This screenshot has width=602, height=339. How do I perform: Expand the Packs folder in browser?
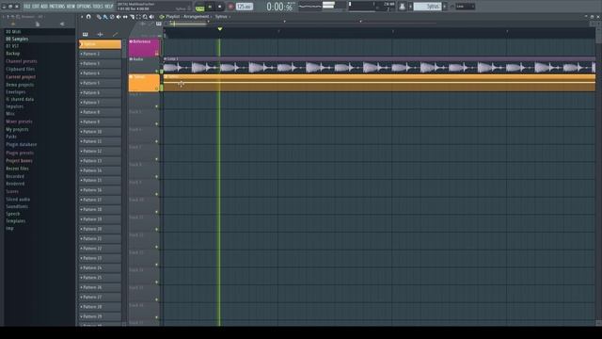point(11,137)
